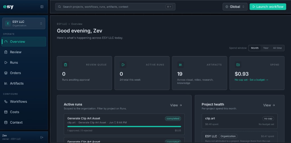Click the arrow next to Active runs View

[181, 105]
